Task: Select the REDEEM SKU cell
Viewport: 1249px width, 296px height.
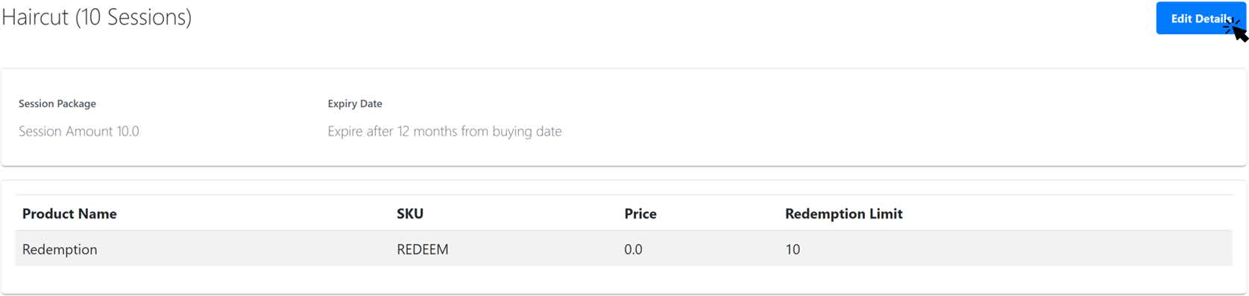Action: point(423,249)
